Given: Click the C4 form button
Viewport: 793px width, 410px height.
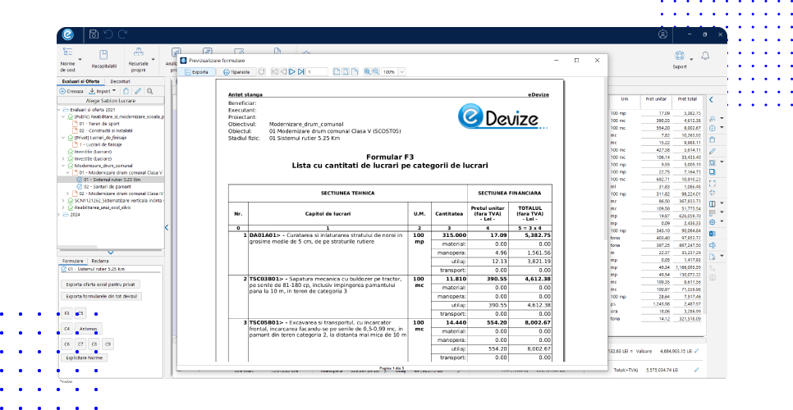Looking at the screenshot, I should point(66,329).
